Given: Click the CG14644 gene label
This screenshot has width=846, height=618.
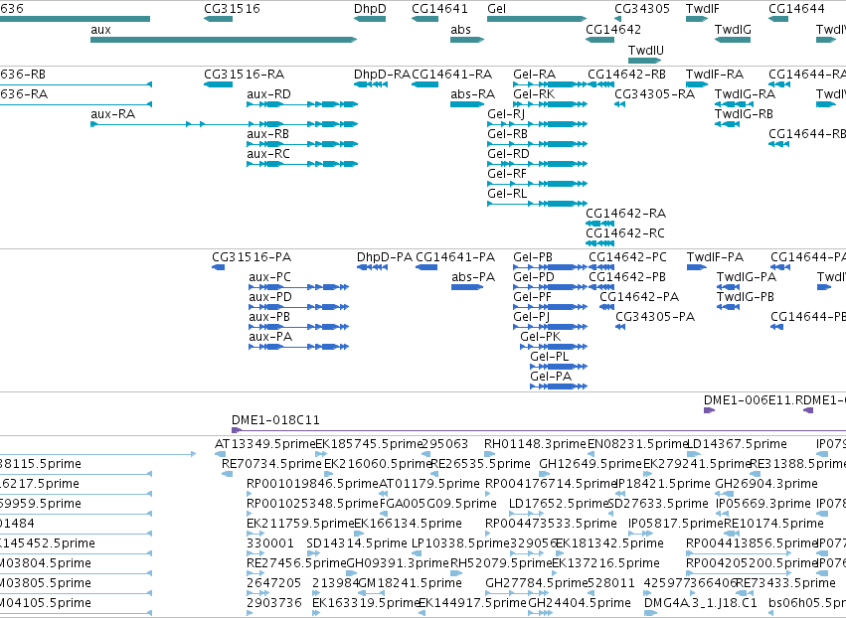Looking at the screenshot, I should [796, 9].
